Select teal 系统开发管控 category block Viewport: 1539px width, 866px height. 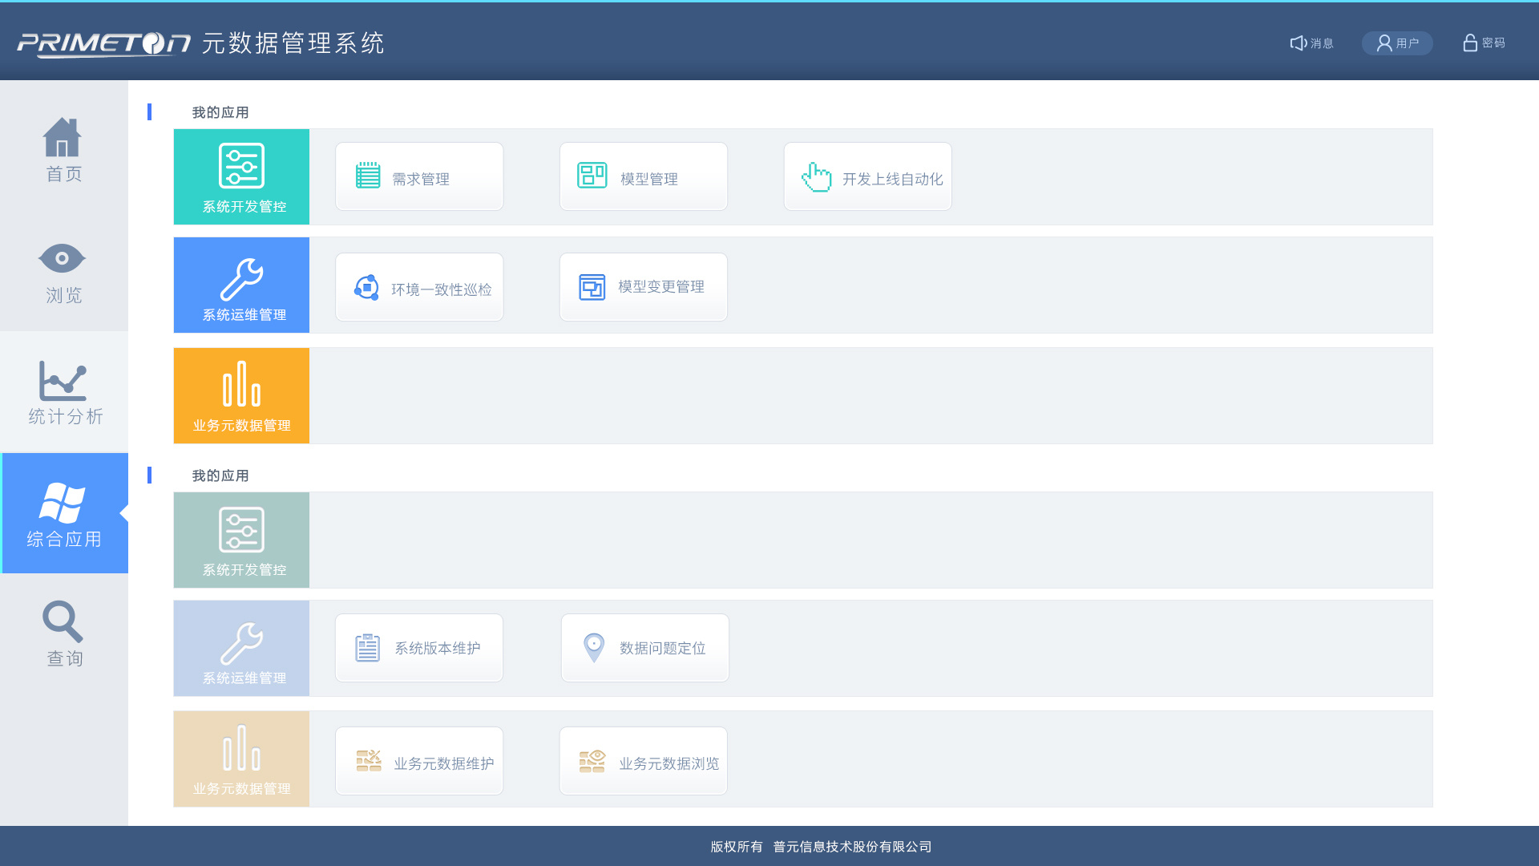(x=241, y=177)
